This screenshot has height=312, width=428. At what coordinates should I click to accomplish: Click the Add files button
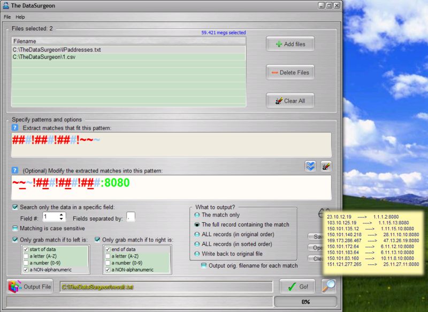click(290, 44)
